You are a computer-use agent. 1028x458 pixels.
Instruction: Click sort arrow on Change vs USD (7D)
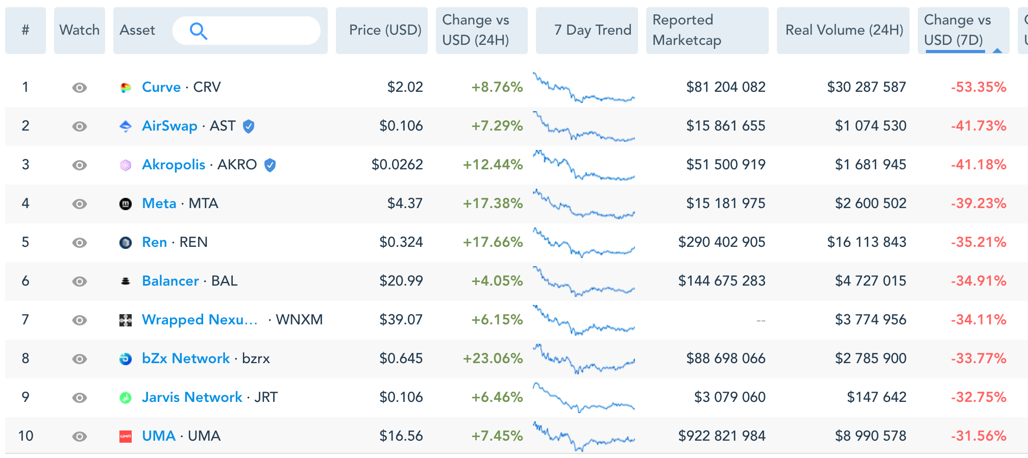(997, 50)
